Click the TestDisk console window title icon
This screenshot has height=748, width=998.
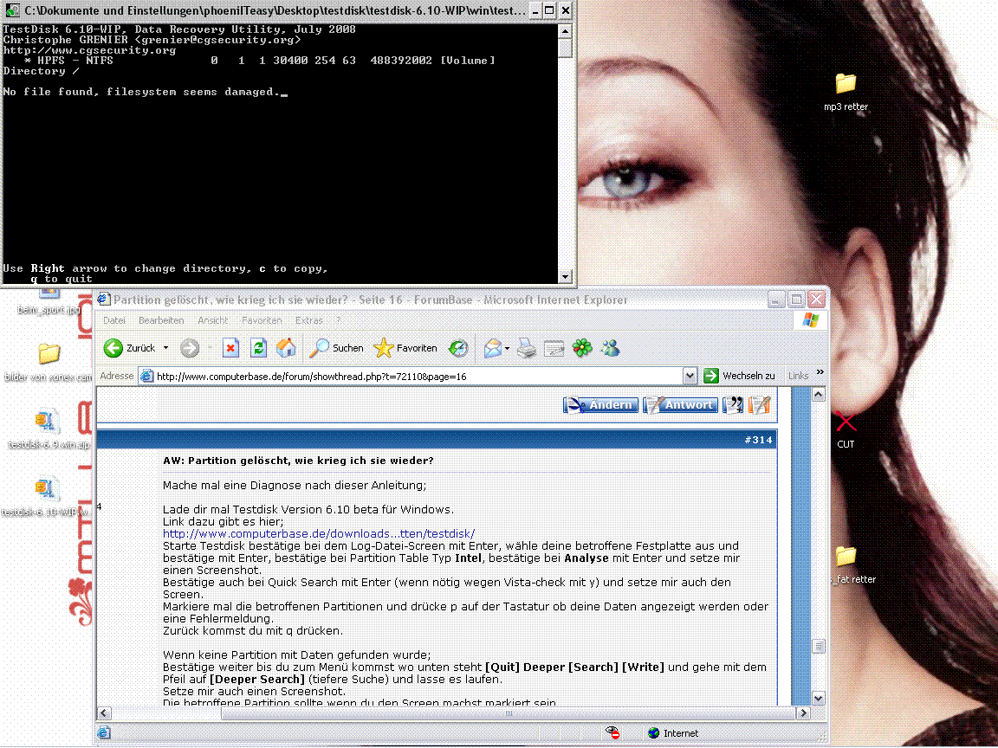coord(12,10)
